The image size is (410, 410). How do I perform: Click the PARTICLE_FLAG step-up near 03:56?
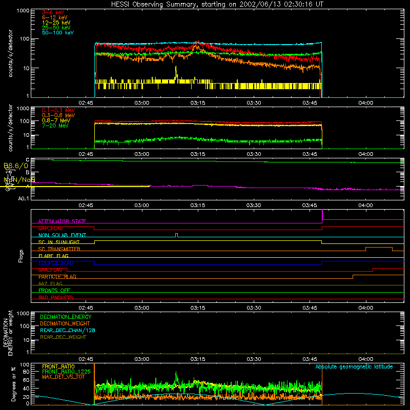353,277
